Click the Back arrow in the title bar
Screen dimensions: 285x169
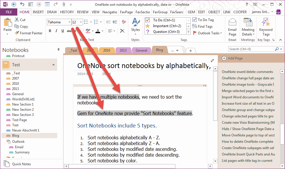coord(14,4)
